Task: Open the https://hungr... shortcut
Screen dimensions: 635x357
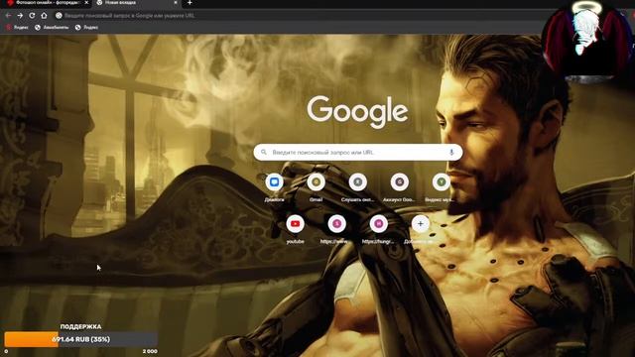Action: (x=379, y=229)
